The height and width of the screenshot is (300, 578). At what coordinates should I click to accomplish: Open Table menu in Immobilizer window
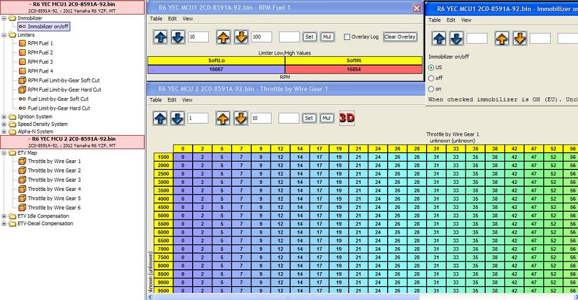coord(435,20)
